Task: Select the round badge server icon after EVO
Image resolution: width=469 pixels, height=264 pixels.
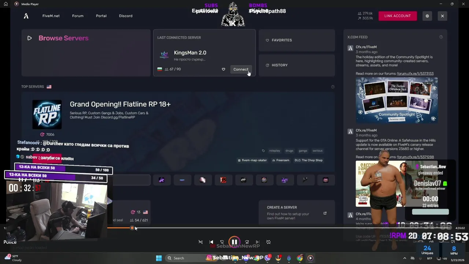Action: (x=264, y=180)
